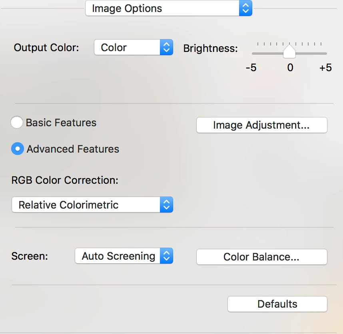Click the 0 label under Brightness slider
The image size is (343, 334).
click(290, 68)
